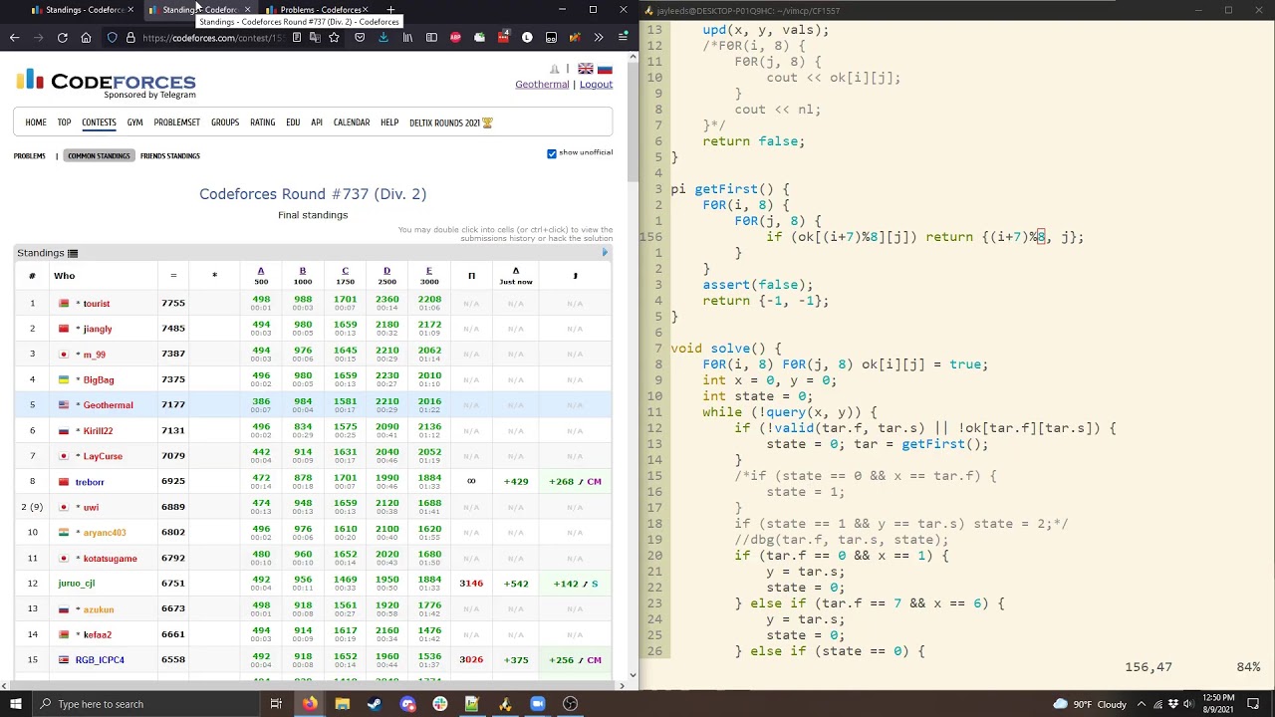1275x717 pixels.
Task: Open the PROBLEMSET menu item
Action: click(x=176, y=122)
